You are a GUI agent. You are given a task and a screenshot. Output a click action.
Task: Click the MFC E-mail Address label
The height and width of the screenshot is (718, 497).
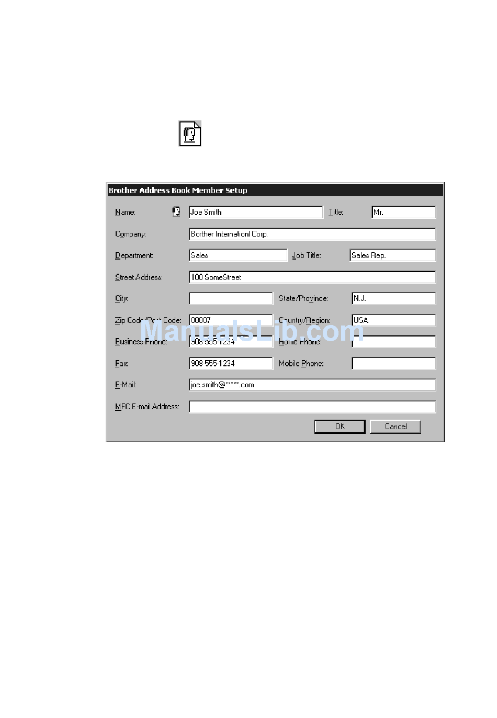(x=147, y=407)
